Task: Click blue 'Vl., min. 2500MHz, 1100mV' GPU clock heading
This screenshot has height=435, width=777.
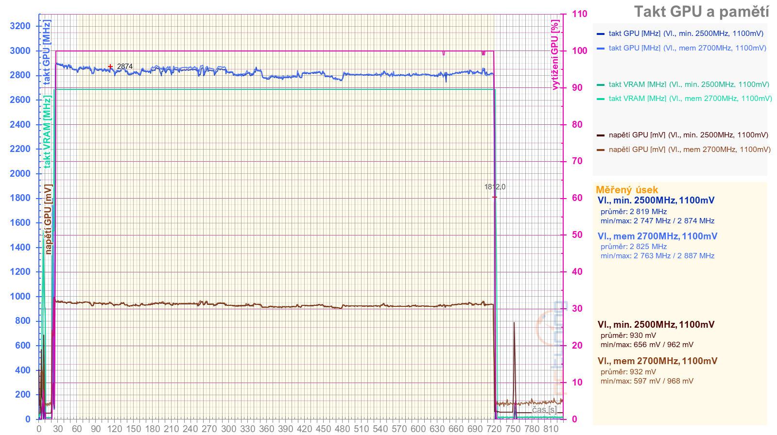Action: (656, 201)
